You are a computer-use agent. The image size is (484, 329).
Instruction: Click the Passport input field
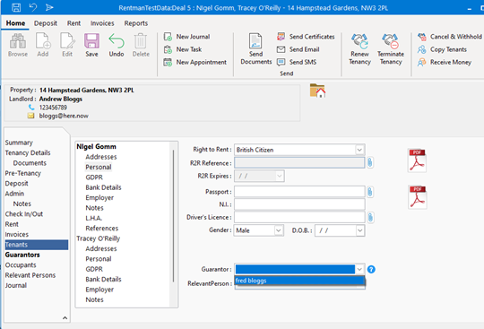click(299, 192)
